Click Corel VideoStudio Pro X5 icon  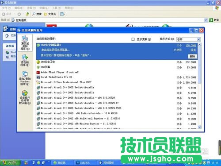click(x=38, y=77)
